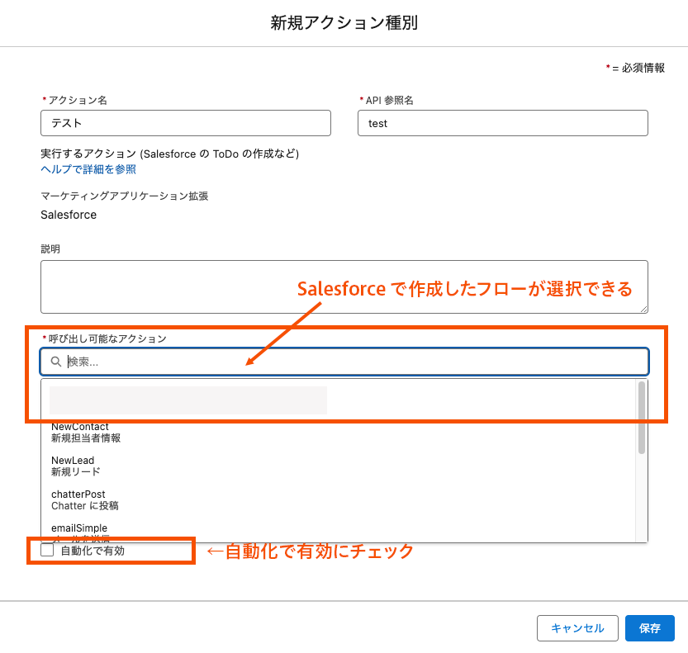Image resolution: width=688 pixels, height=653 pixels.
Task: Click the アクション名 field label
Action: click(78, 100)
